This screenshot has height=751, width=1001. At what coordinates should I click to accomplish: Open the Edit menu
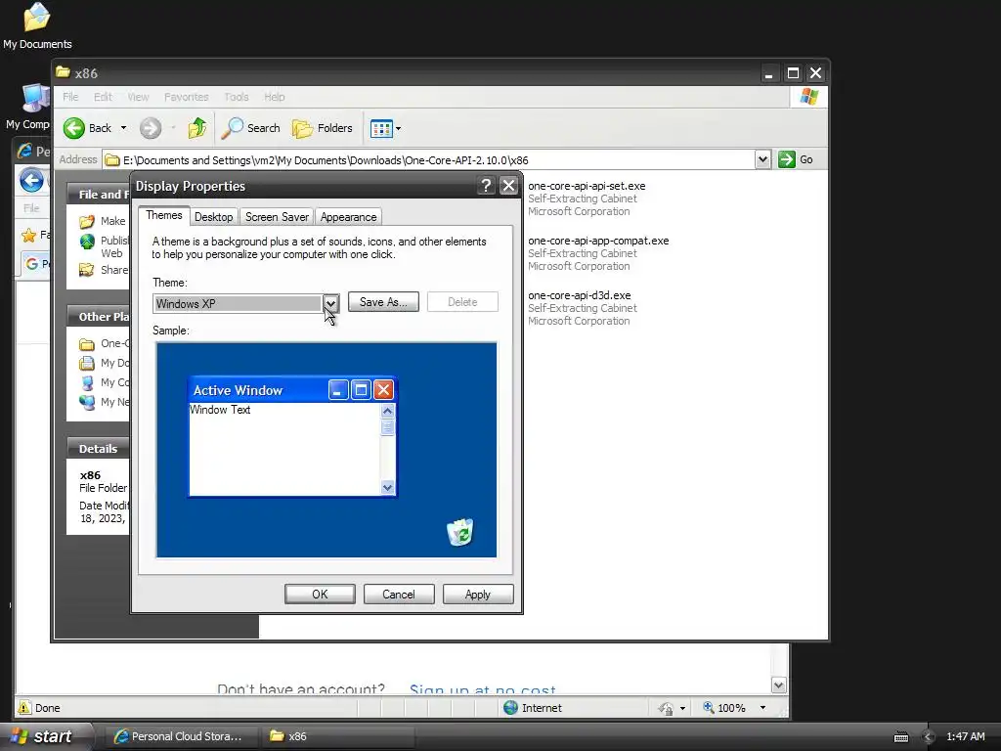[x=103, y=97]
